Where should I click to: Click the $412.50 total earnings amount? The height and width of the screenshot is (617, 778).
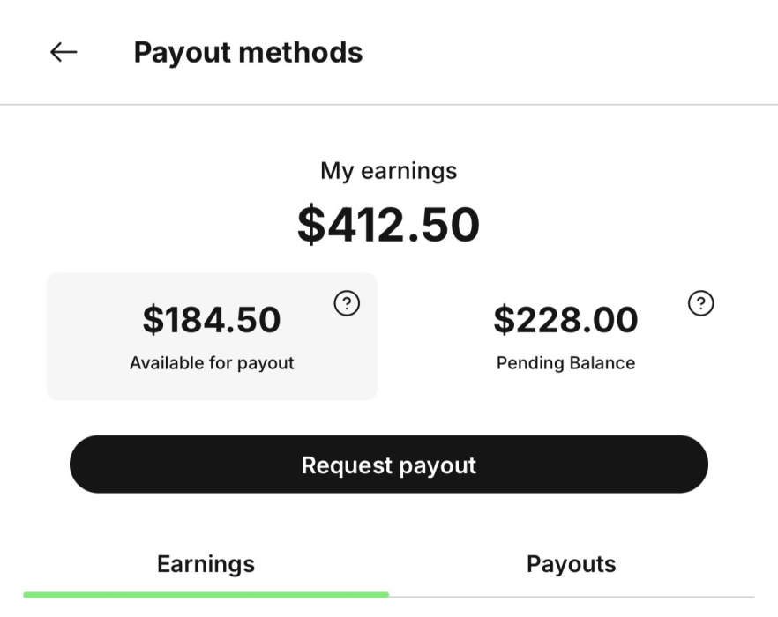388,225
